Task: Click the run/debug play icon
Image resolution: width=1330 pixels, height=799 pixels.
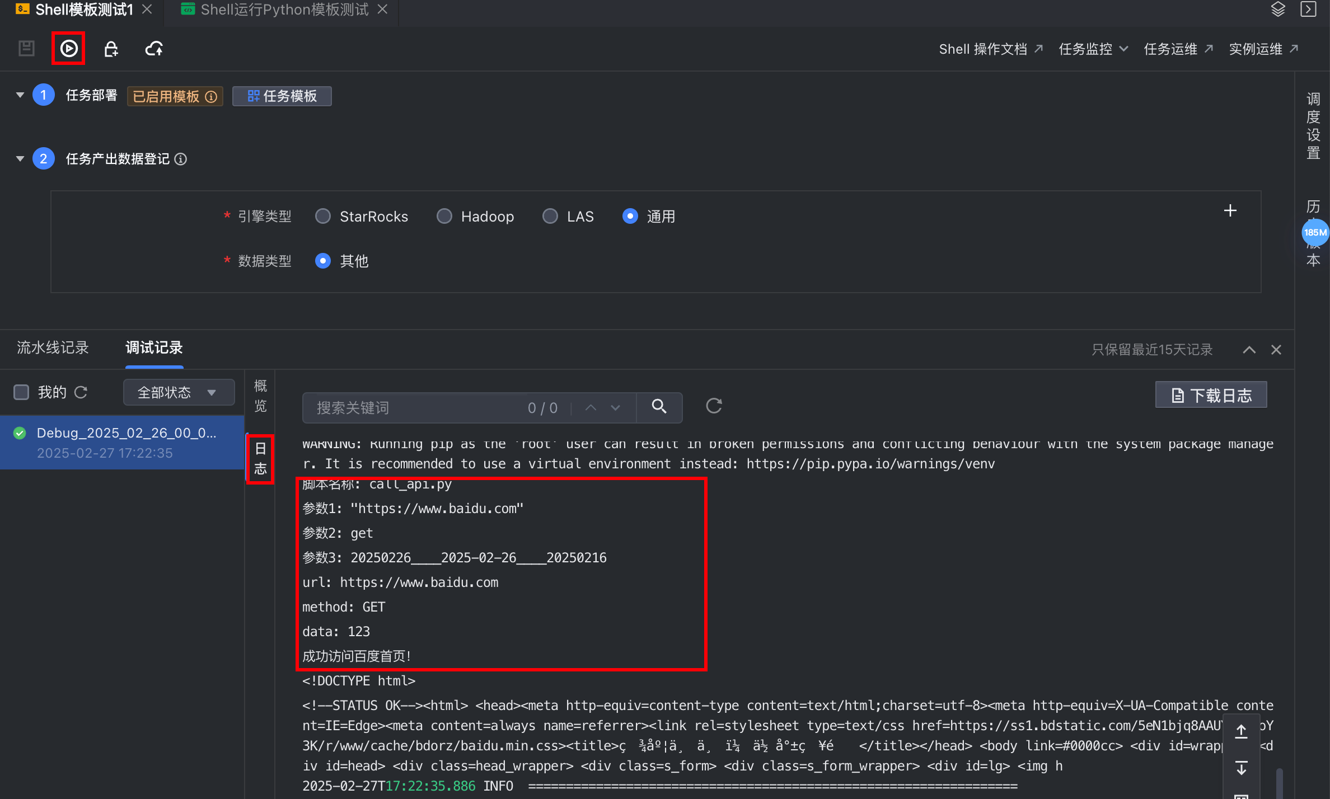Action: tap(68, 49)
